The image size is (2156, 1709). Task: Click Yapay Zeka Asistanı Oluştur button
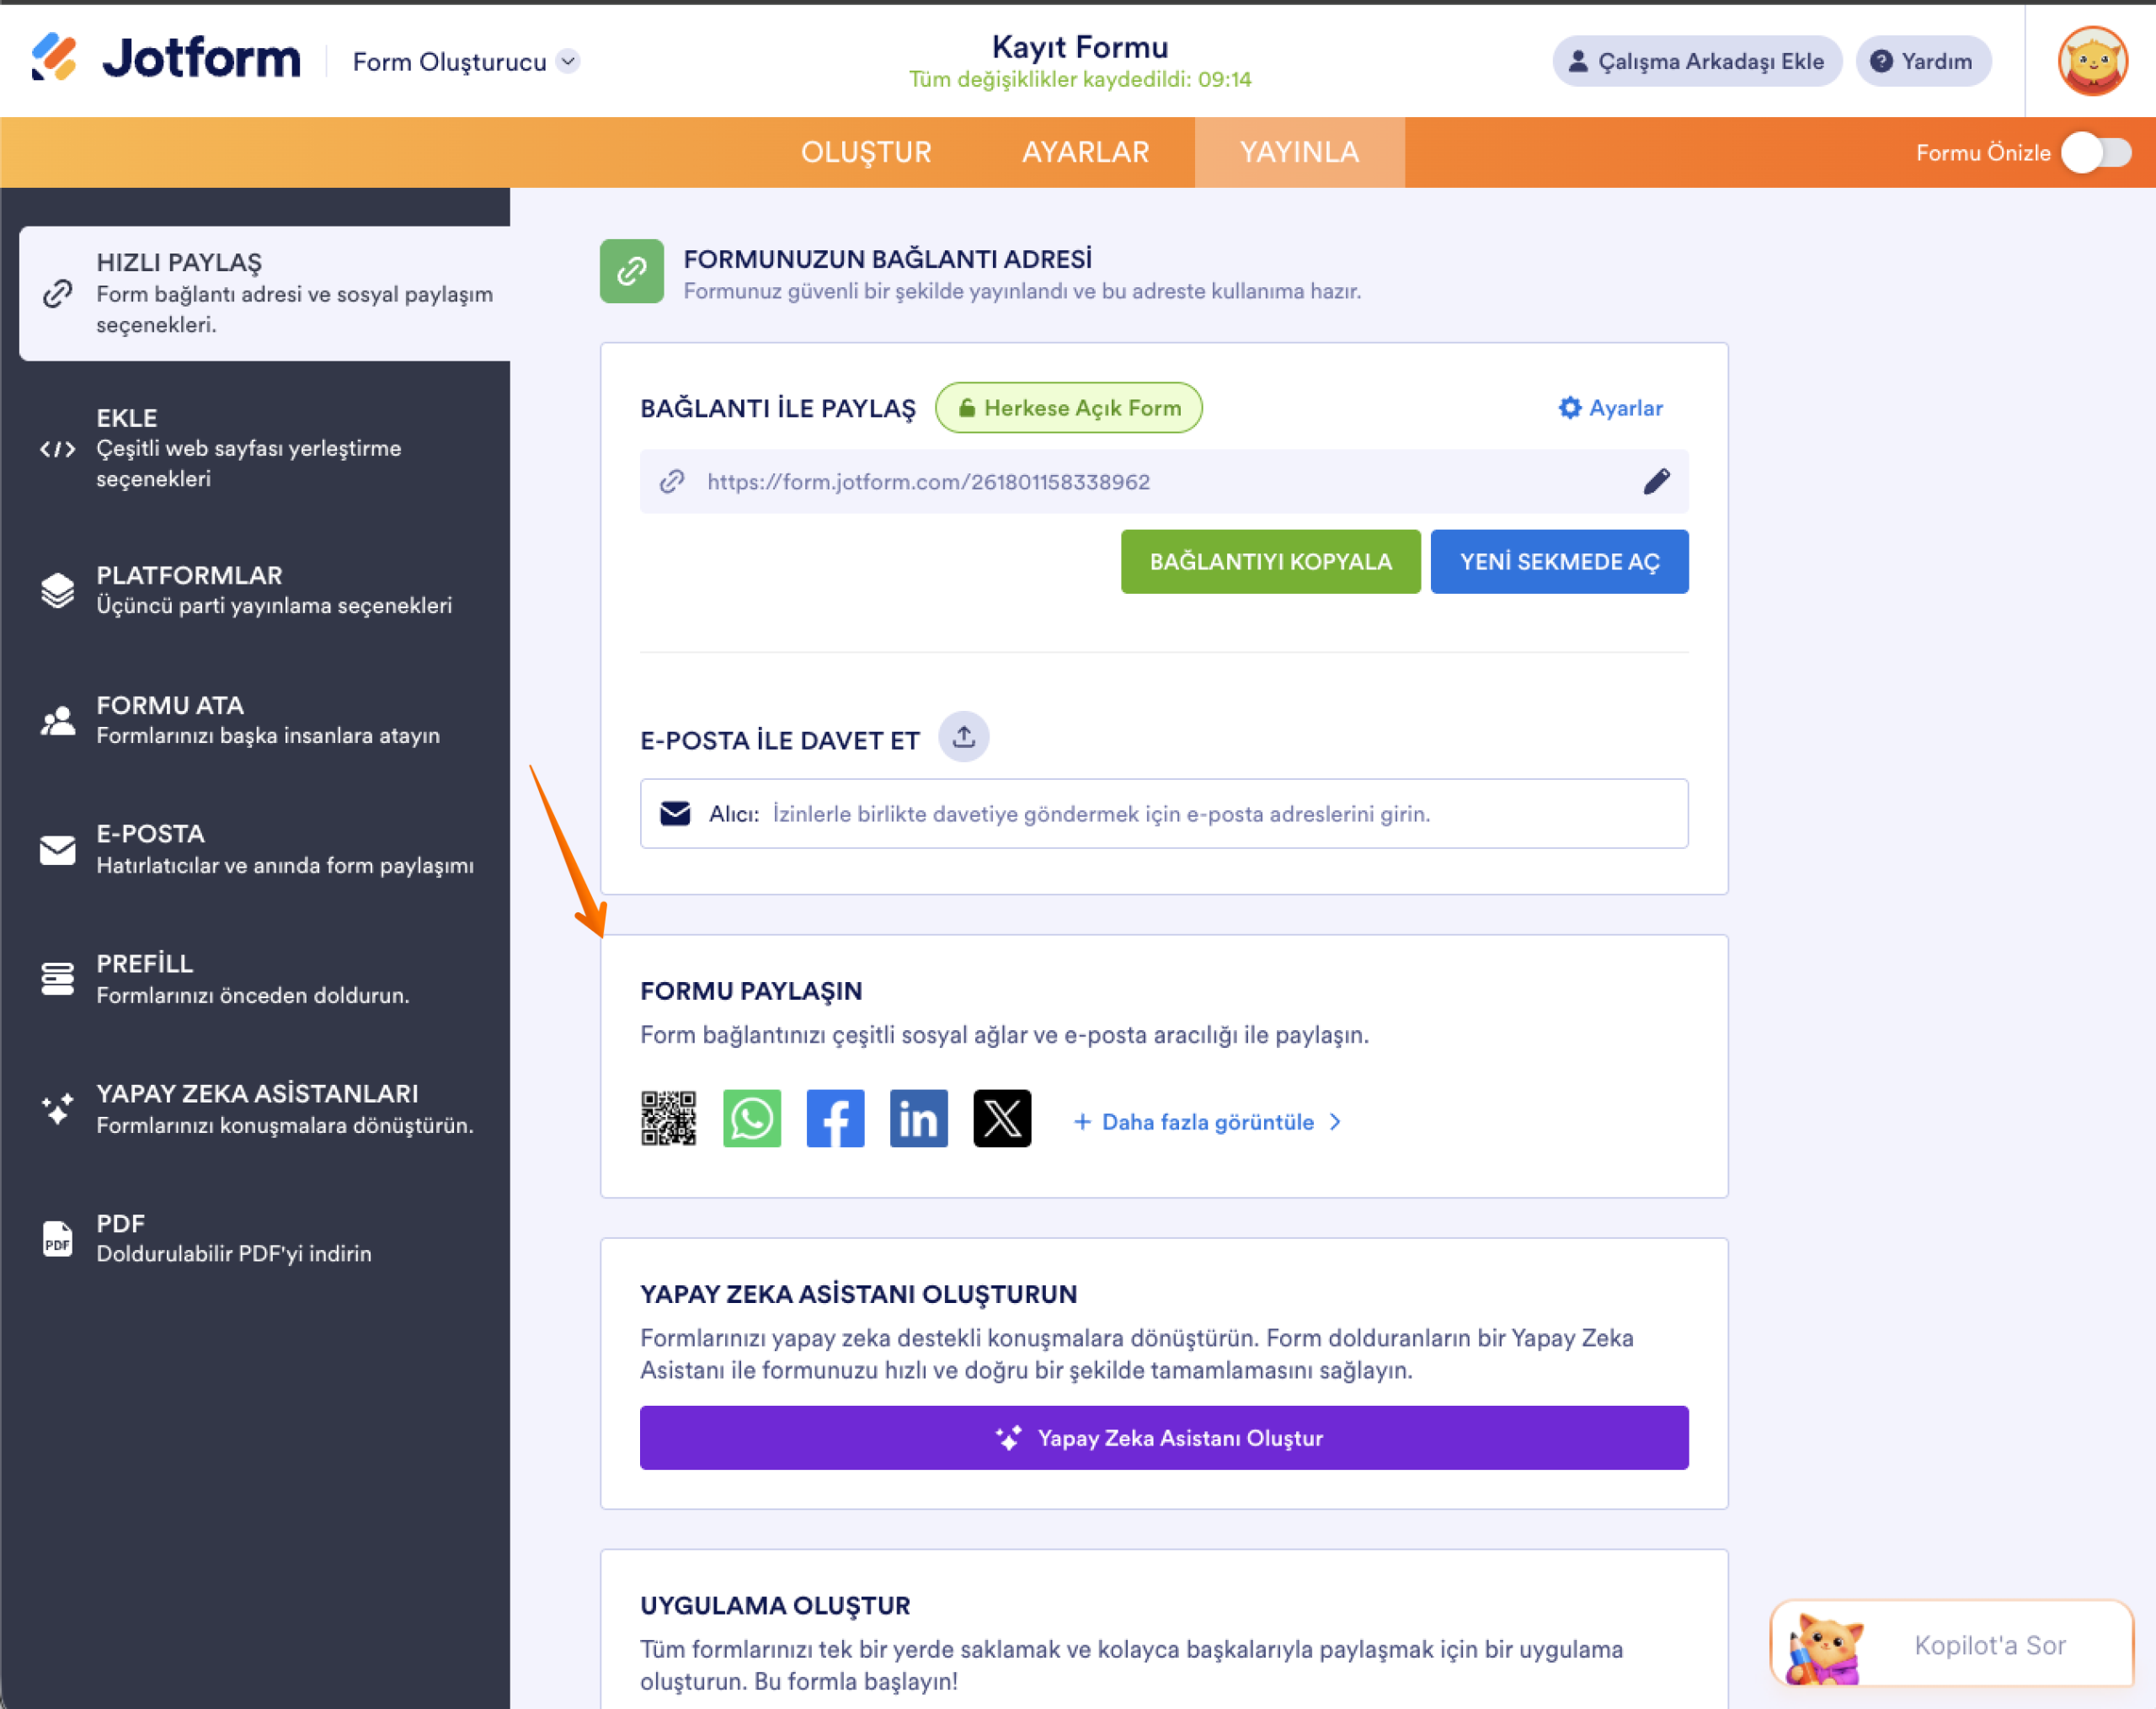pos(1163,1438)
